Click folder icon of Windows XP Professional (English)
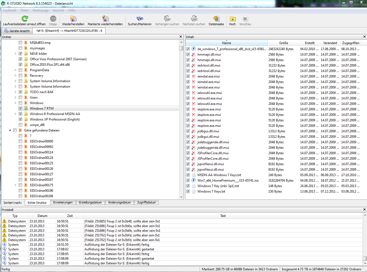 point(26,119)
